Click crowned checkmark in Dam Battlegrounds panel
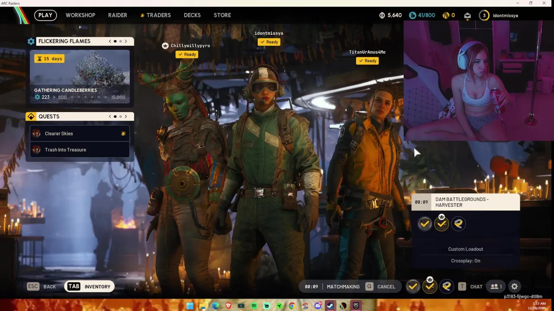The image size is (554, 311). click(441, 224)
